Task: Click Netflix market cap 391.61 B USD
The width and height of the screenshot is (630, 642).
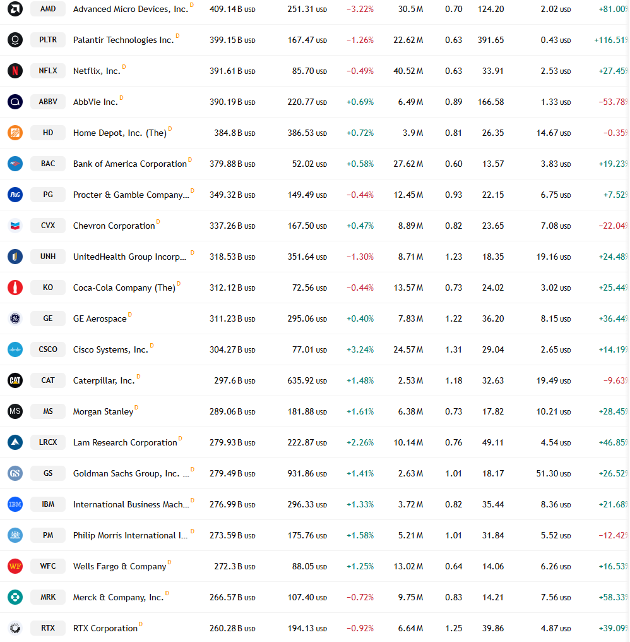Action: pyautogui.click(x=232, y=71)
